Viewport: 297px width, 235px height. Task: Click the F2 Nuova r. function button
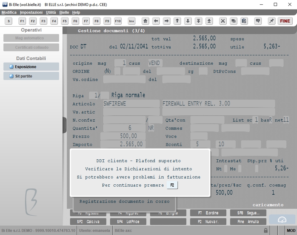[208, 222]
